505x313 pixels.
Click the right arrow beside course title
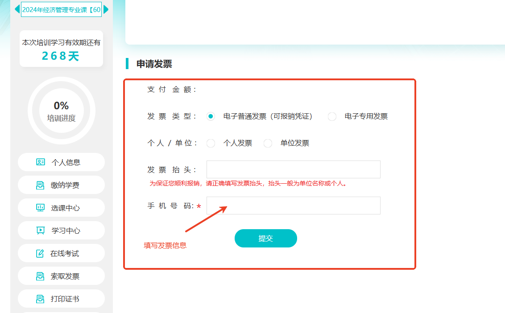pyautogui.click(x=106, y=9)
